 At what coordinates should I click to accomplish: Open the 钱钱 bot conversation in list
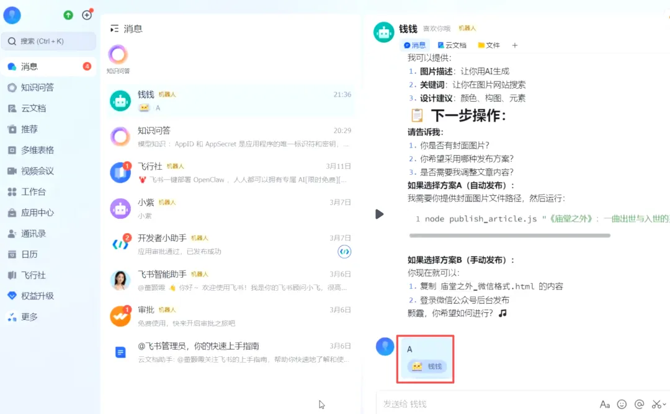pyautogui.click(x=231, y=101)
